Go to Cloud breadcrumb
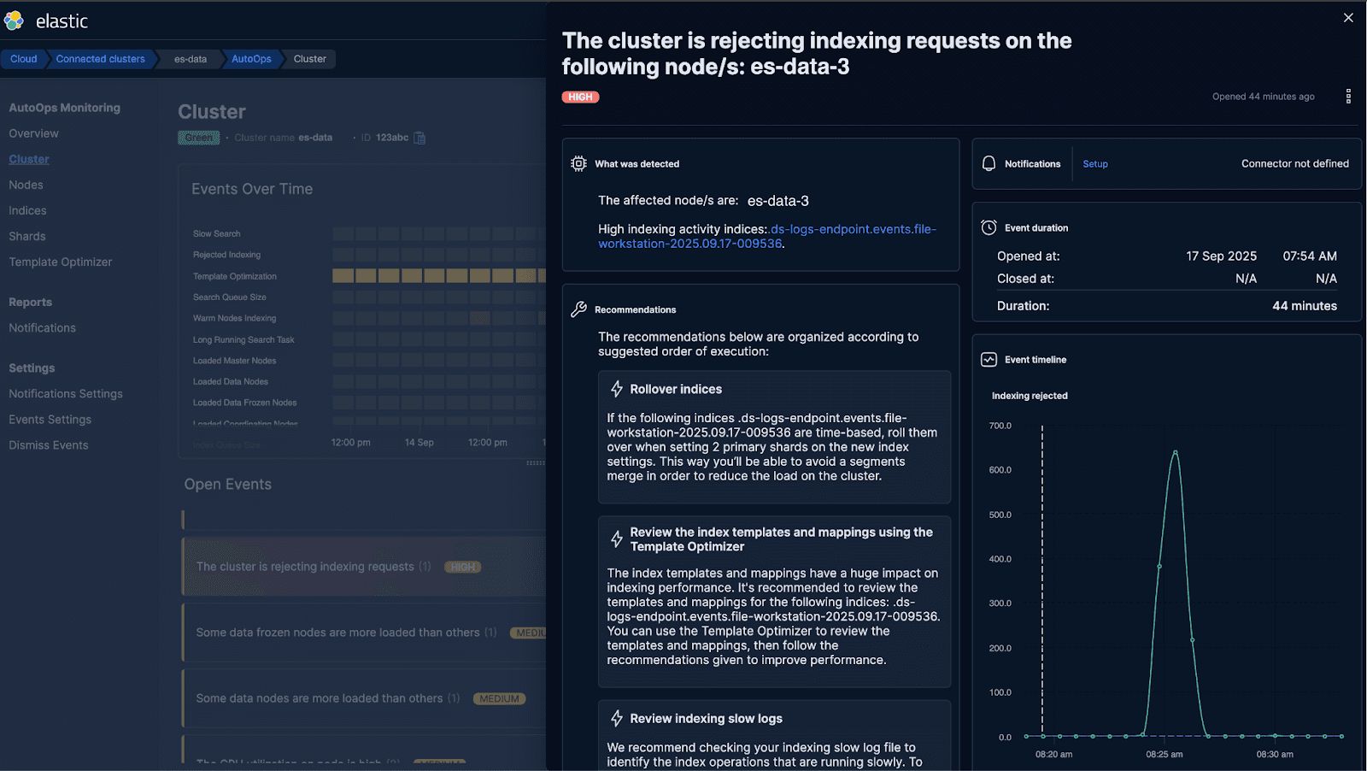Viewport: 1367px width, 771px height. point(24,59)
